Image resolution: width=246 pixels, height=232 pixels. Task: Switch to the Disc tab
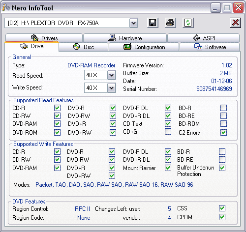pyautogui.click(x=84, y=47)
